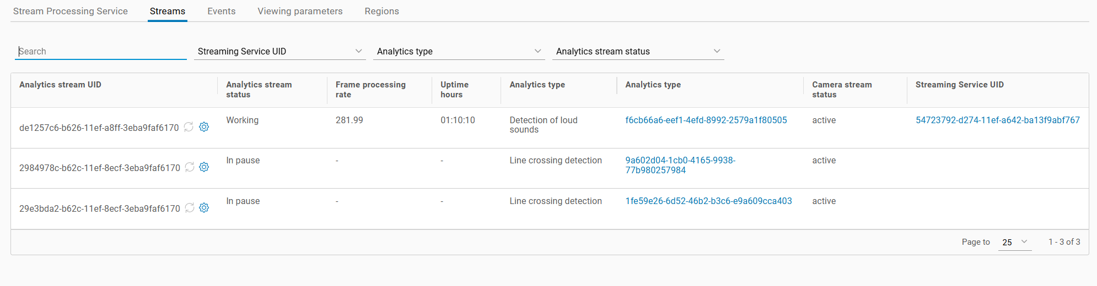Go to the Regions tab
The image size is (1097, 286).
click(x=381, y=11)
